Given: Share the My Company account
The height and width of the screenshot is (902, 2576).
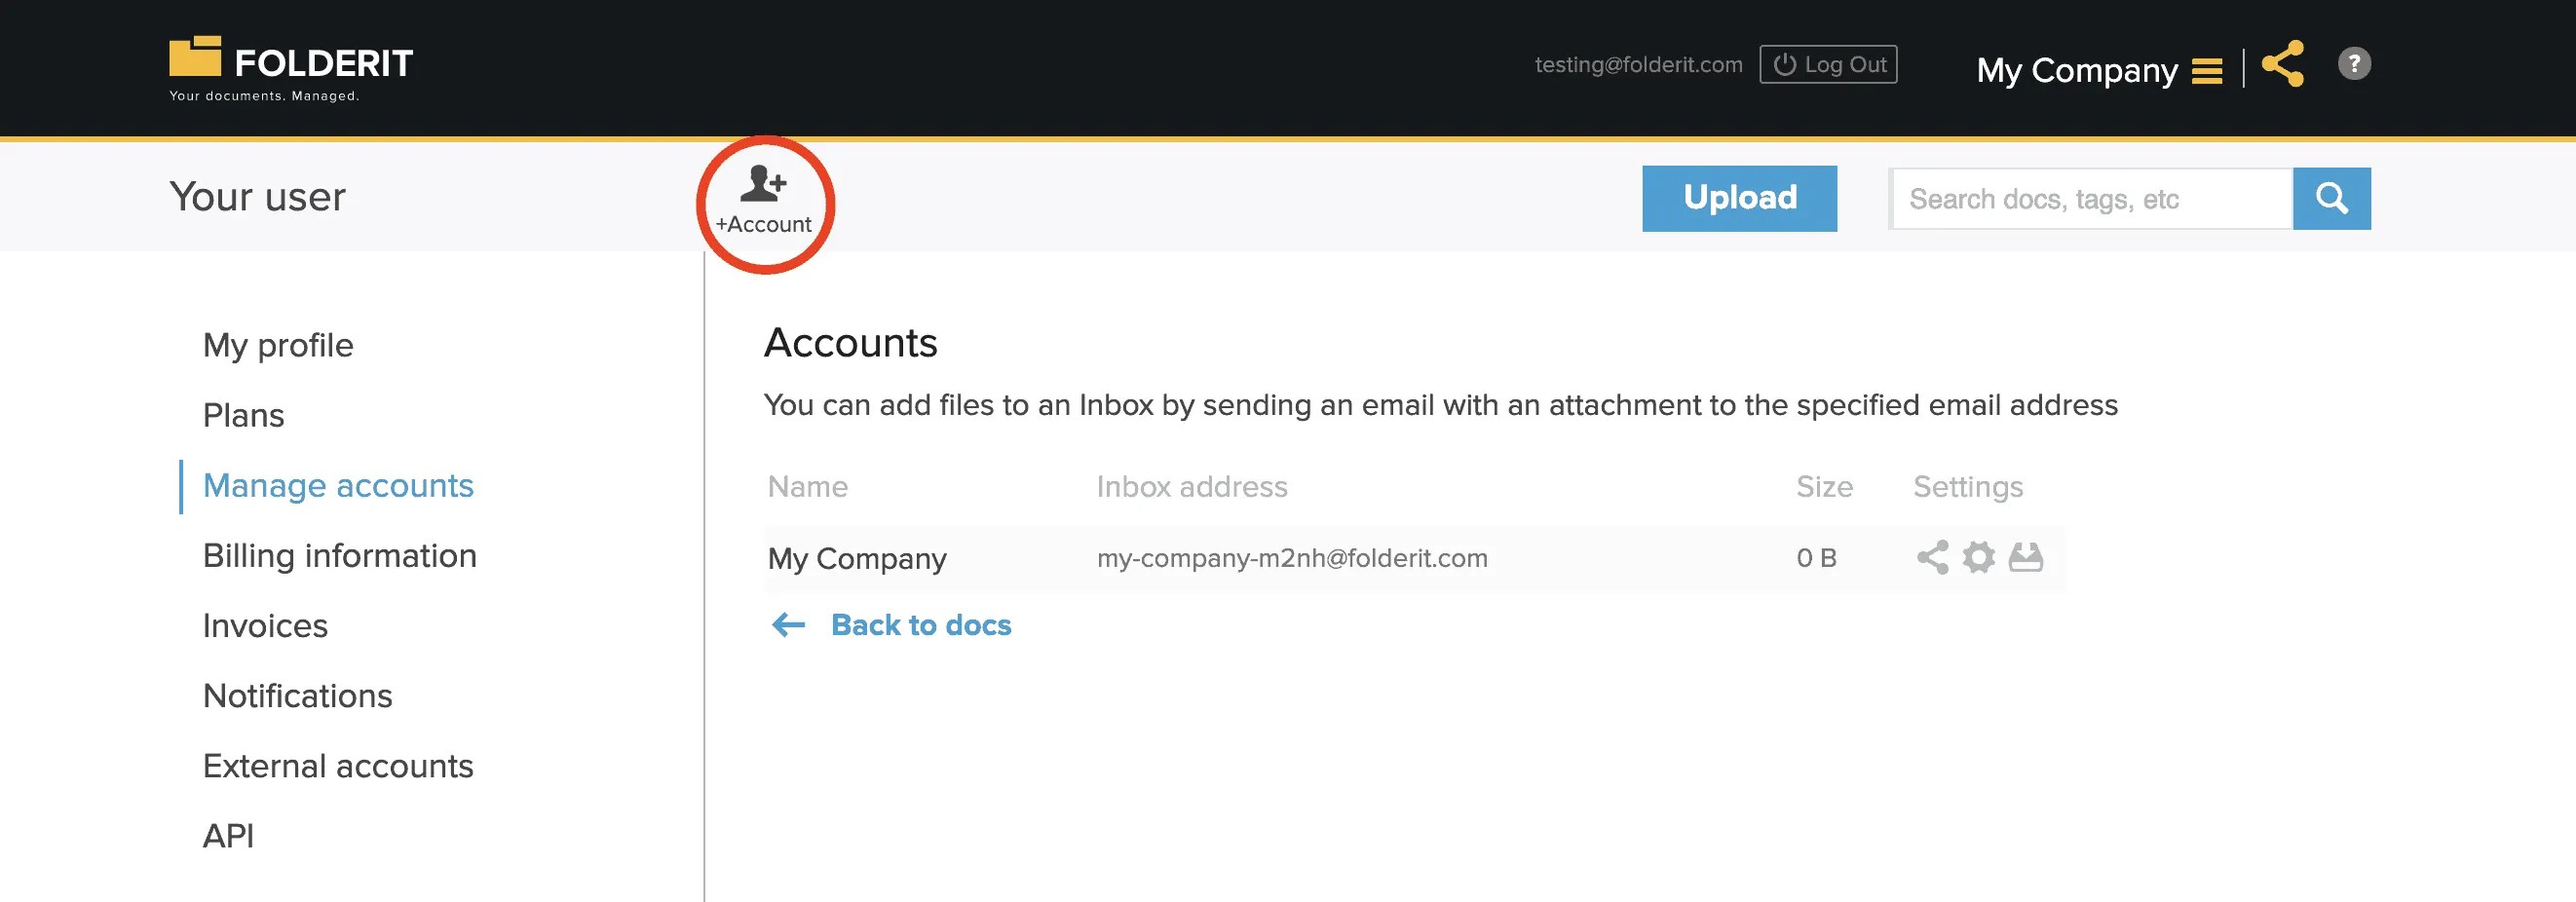Looking at the screenshot, I should pos(1932,558).
